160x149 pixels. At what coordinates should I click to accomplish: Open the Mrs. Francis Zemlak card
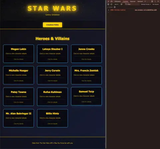[86, 75]
